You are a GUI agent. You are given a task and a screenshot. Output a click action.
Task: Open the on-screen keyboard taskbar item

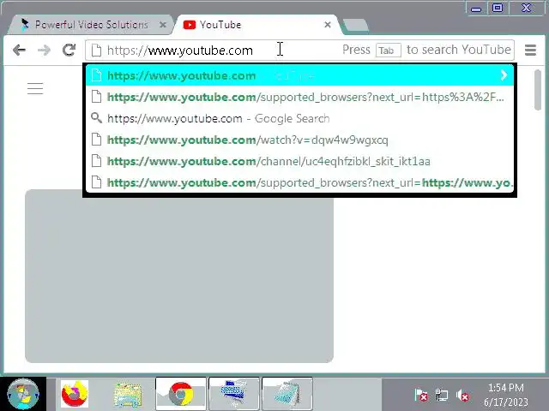pos(234,394)
